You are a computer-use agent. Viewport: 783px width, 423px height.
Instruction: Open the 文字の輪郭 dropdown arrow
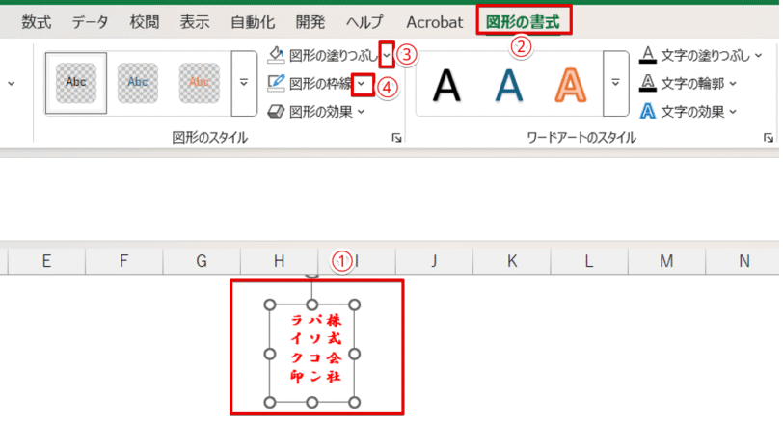coord(733,83)
